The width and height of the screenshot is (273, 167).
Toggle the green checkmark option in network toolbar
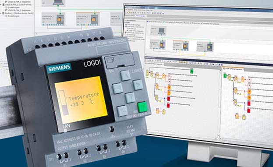[164, 22]
